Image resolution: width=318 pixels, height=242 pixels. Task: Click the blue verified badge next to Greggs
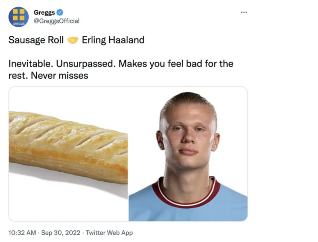tap(60, 12)
